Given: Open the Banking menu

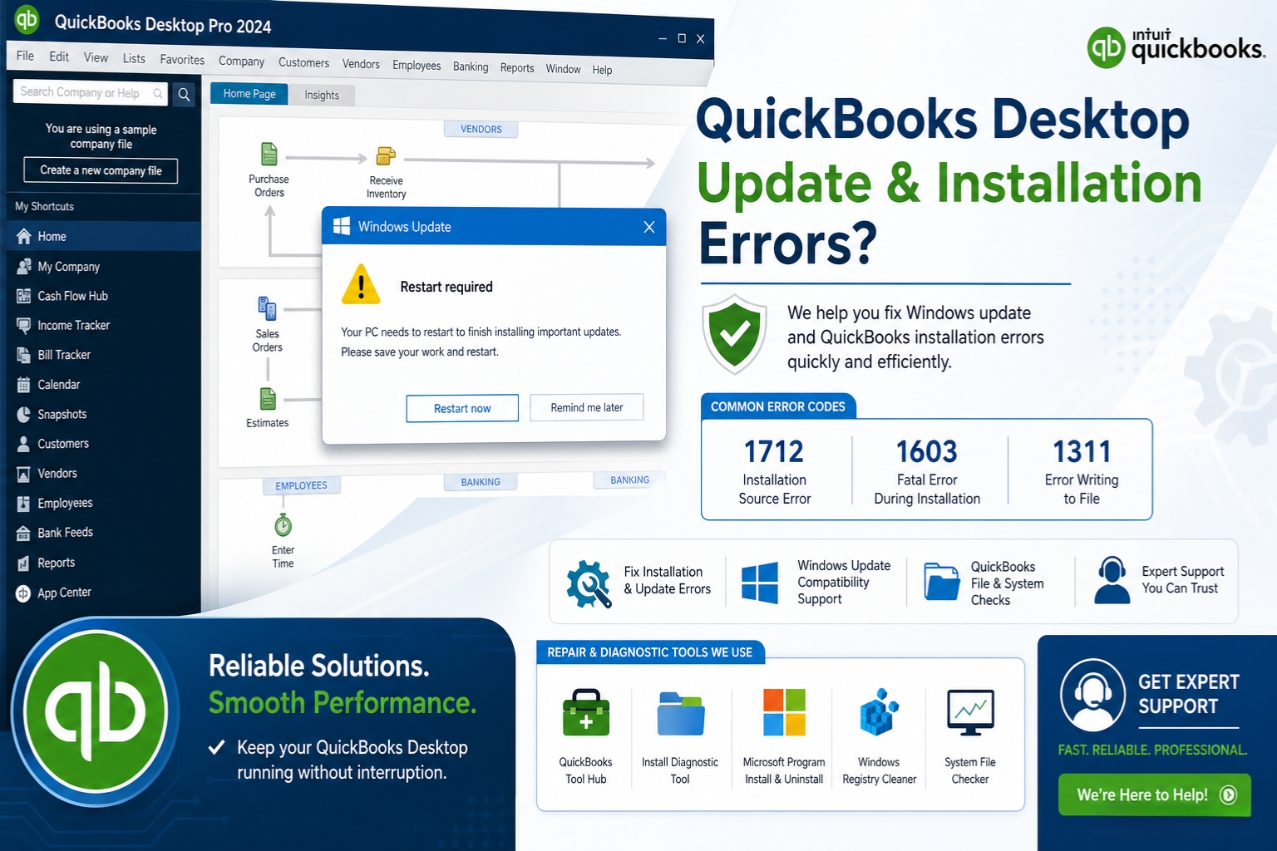Looking at the screenshot, I should point(471,66).
